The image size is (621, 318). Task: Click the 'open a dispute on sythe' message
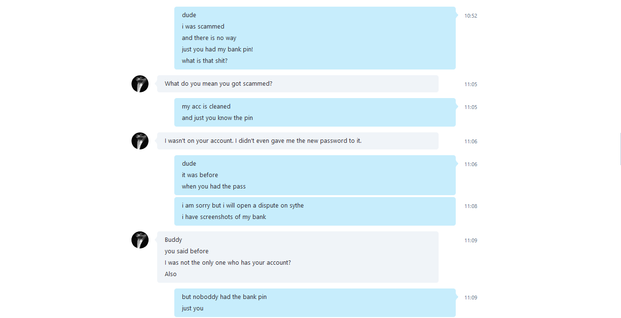point(315,211)
